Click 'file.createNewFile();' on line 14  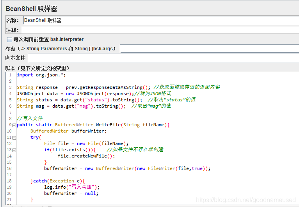86,156
